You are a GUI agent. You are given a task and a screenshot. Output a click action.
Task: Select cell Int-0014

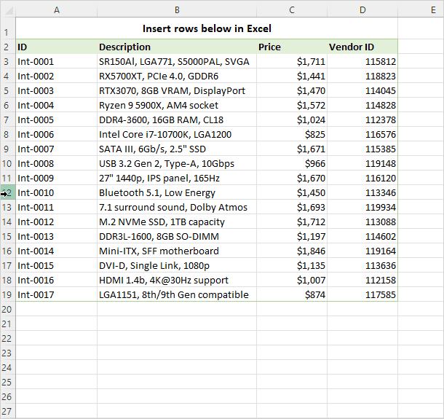[x=57, y=251]
